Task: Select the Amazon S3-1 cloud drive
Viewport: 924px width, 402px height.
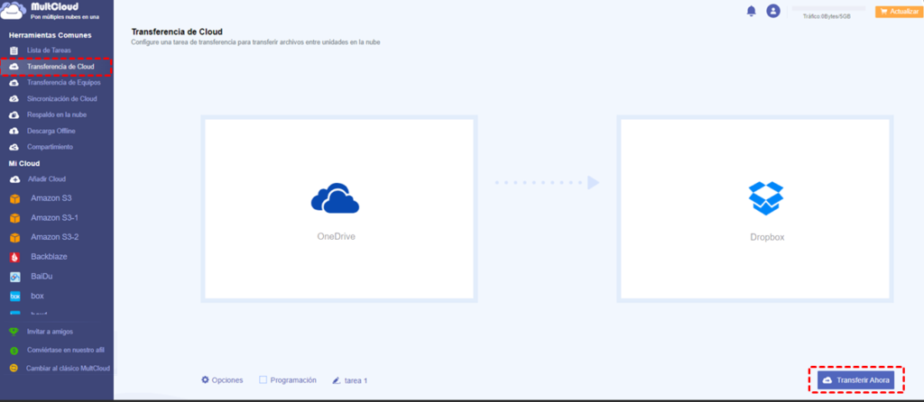Action: tap(55, 218)
